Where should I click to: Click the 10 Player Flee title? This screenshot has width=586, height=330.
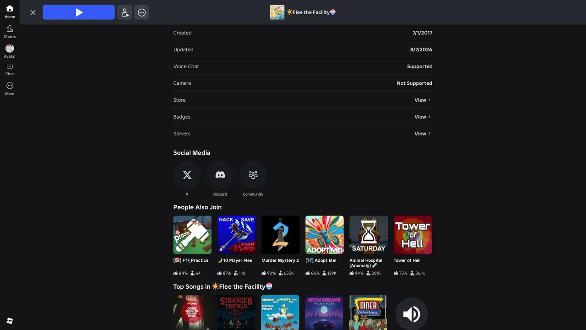pyautogui.click(x=235, y=260)
